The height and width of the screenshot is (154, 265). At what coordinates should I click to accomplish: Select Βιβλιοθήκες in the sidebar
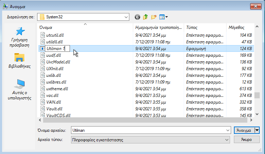tap(19, 61)
